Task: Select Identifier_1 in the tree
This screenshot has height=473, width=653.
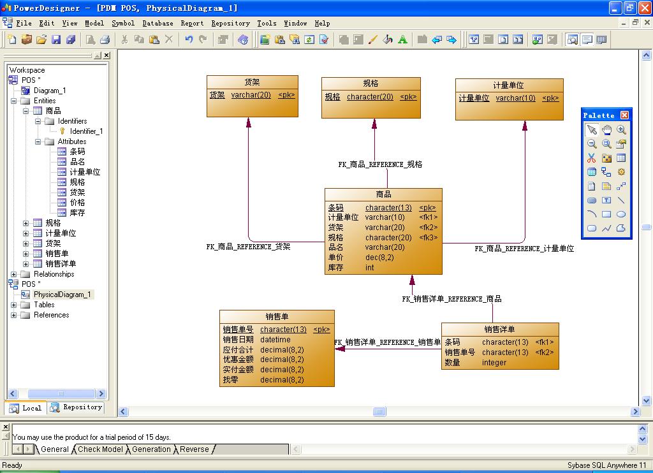Action: pyautogui.click(x=86, y=131)
